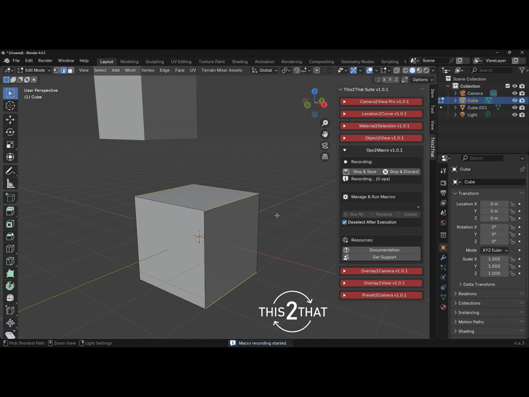Collapse the Ops2Macro v1.0.1 panel
529x397 pixels.
(x=382, y=150)
